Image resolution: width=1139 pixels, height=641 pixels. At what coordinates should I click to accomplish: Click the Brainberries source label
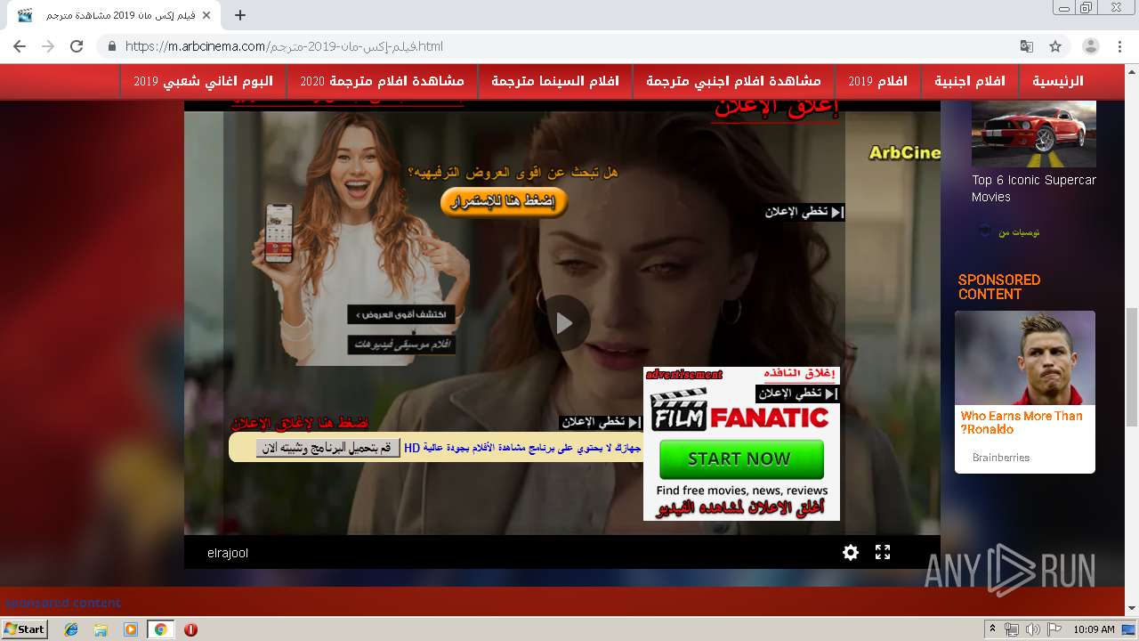coord(1001,458)
